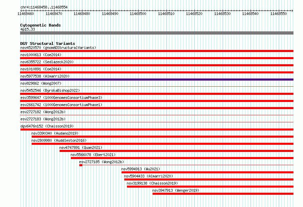
Task: Click ruler position 11468500
Action: point(138,14)
